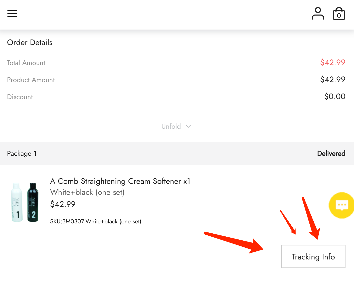This screenshot has height=282, width=354.
Task: Open the shopping bag cart icon
Action: 339,14
